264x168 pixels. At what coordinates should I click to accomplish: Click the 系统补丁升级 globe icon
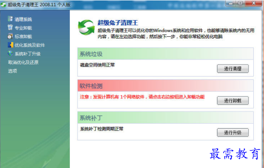[x=10, y=53]
